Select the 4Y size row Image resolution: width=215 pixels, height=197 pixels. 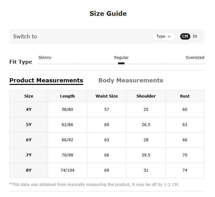(x=107, y=110)
